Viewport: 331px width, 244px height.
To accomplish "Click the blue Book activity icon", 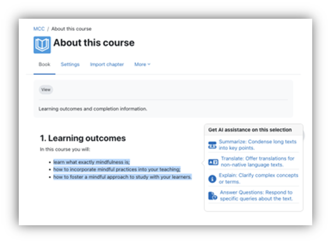I will click(42, 45).
